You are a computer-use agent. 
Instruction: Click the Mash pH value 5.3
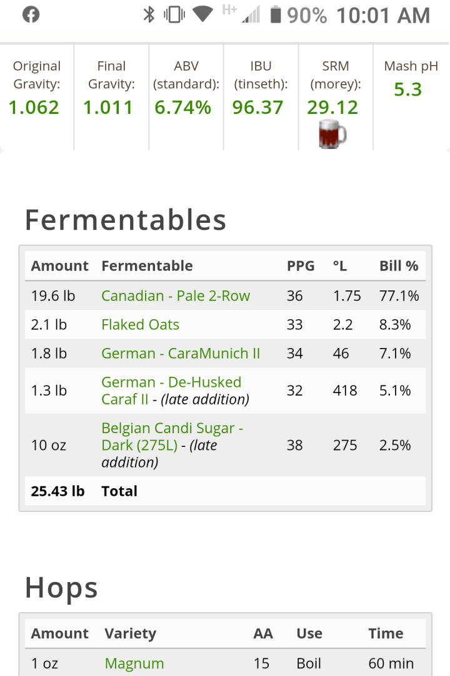click(x=407, y=90)
